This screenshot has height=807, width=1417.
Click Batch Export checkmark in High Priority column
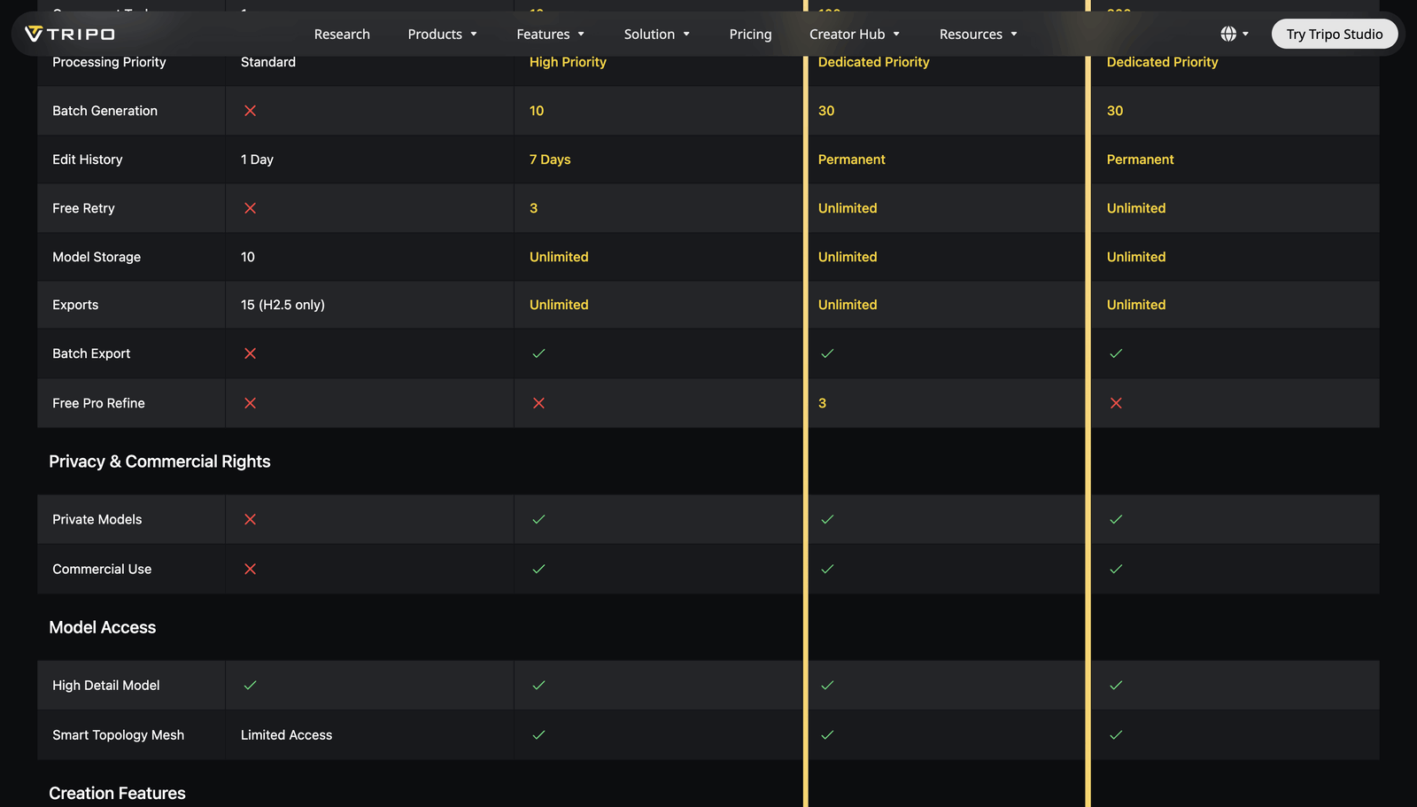point(538,353)
